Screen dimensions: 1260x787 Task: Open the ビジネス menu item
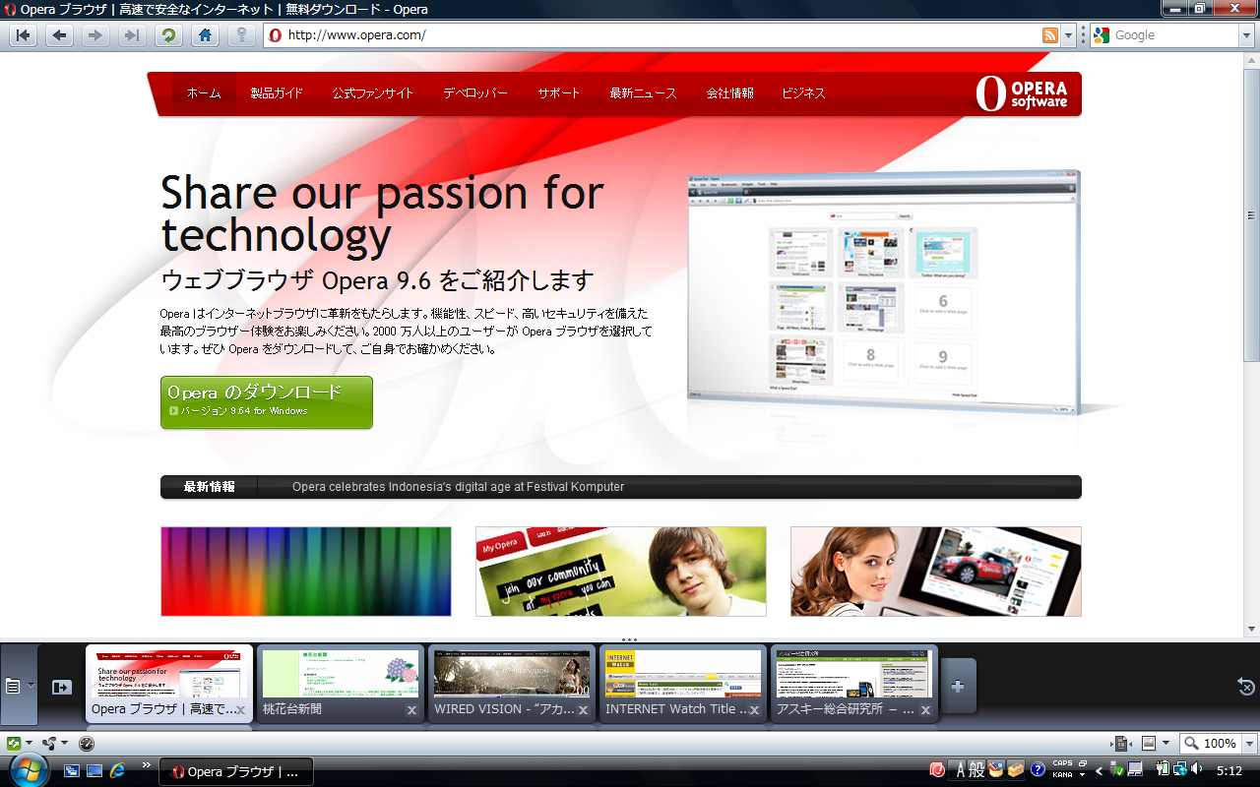pyautogui.click(x=803, y=93)
